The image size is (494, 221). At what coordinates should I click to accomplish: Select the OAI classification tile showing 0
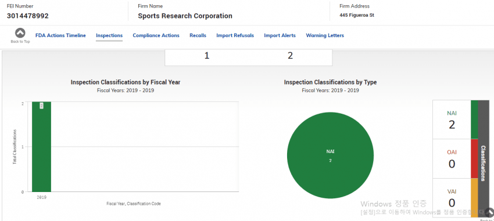tap(452, 159)
